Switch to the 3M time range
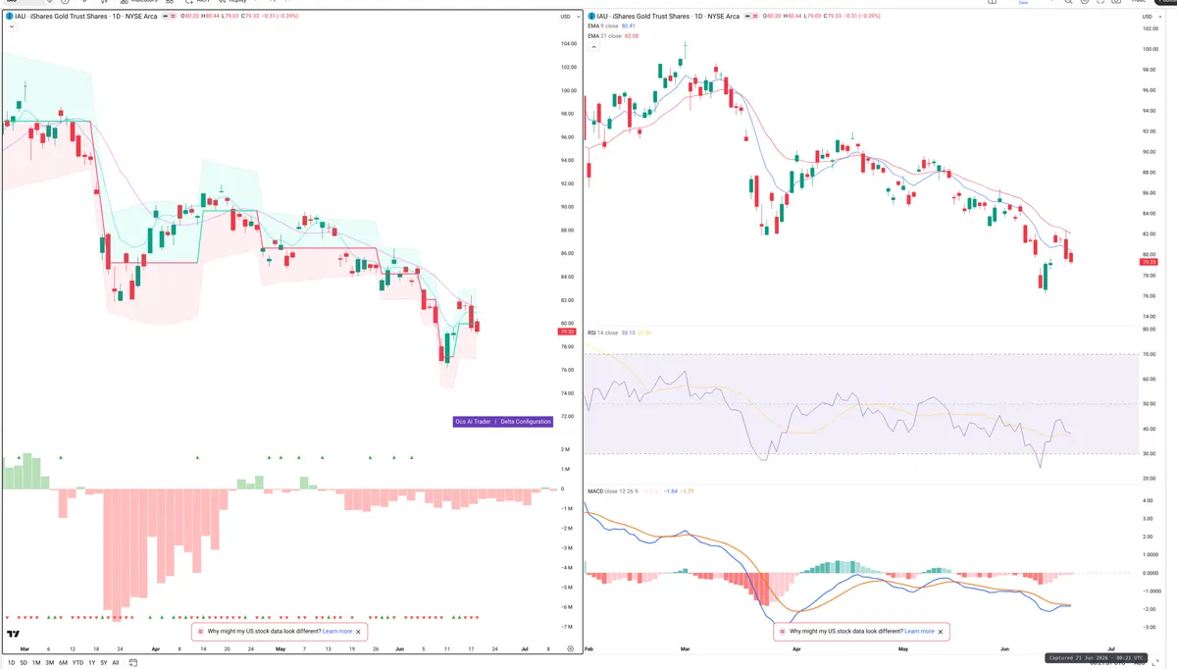This screenshot has width=1177, height=669. coord(50,662)
